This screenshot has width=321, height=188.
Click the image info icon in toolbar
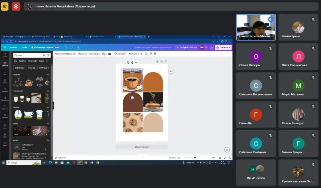point(104,54)
